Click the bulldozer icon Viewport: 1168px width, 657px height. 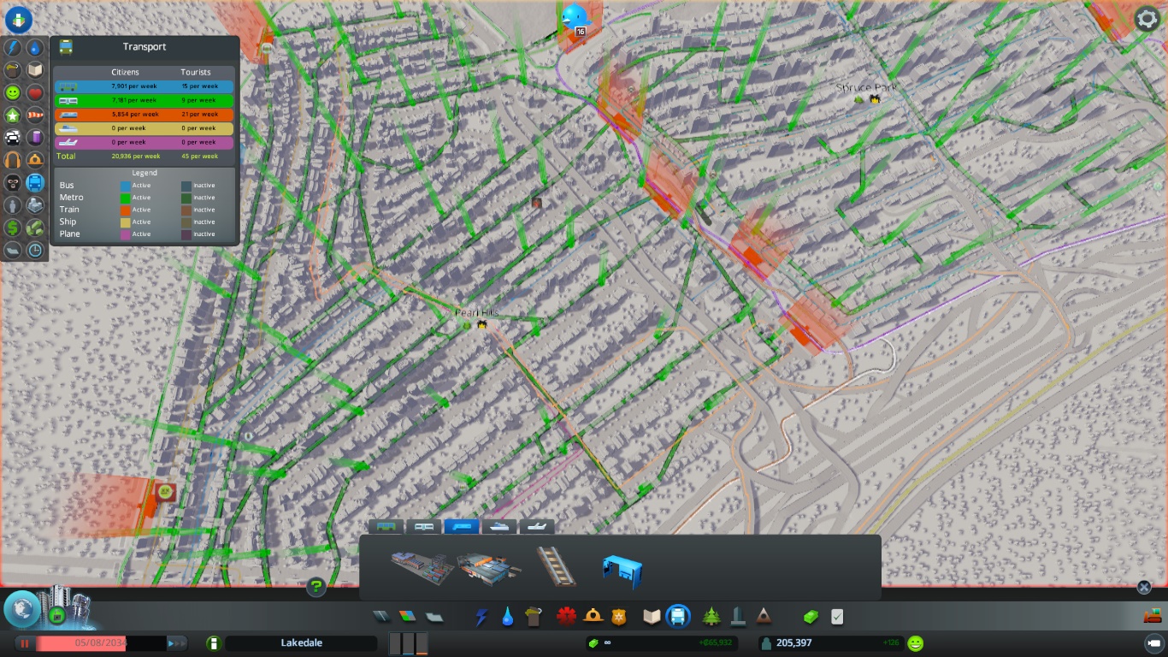click(1152, 616)
